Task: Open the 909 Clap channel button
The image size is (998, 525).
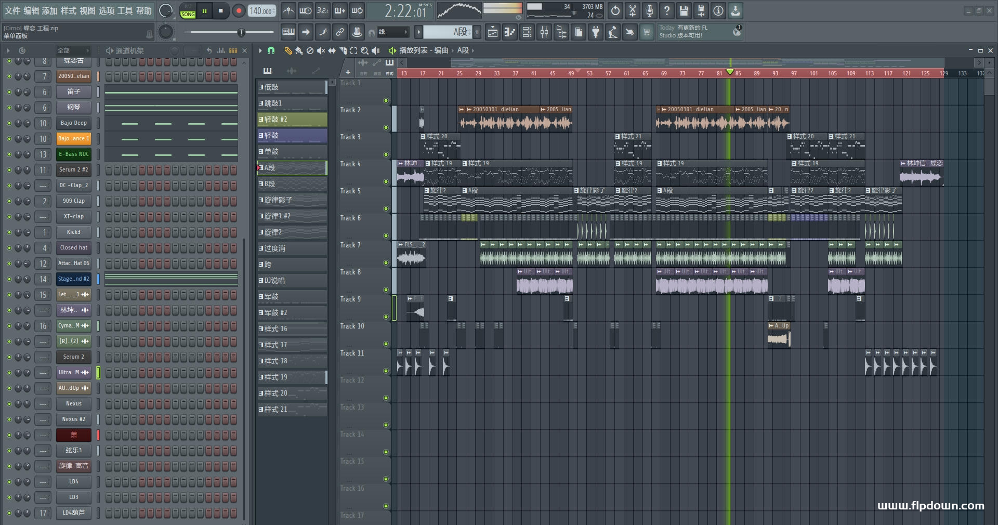Action: point(74,201)
